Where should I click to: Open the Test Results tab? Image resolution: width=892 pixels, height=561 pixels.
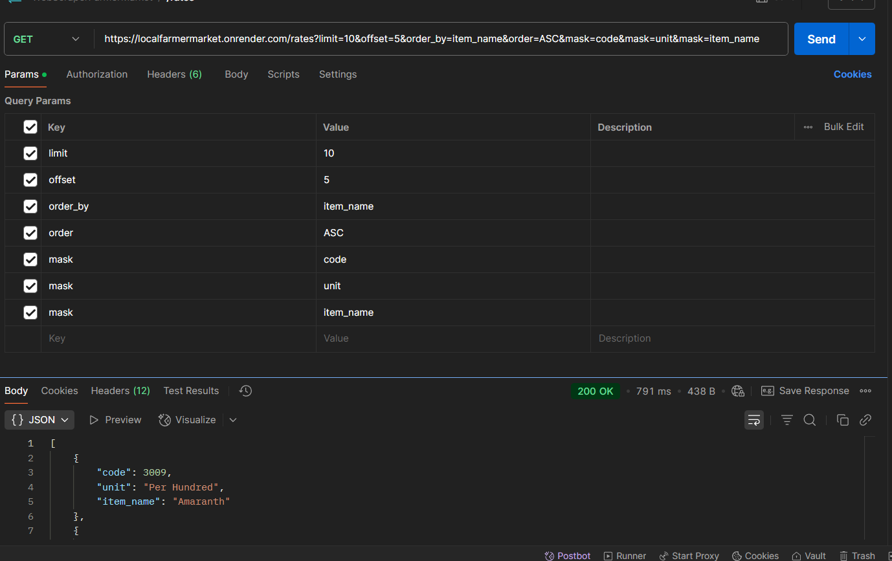[191, 391]
